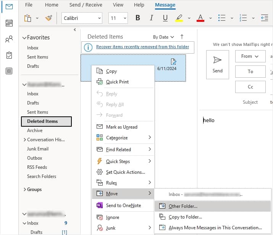
Task: Apply yellow text highlight color
Action: pos(179,18)
